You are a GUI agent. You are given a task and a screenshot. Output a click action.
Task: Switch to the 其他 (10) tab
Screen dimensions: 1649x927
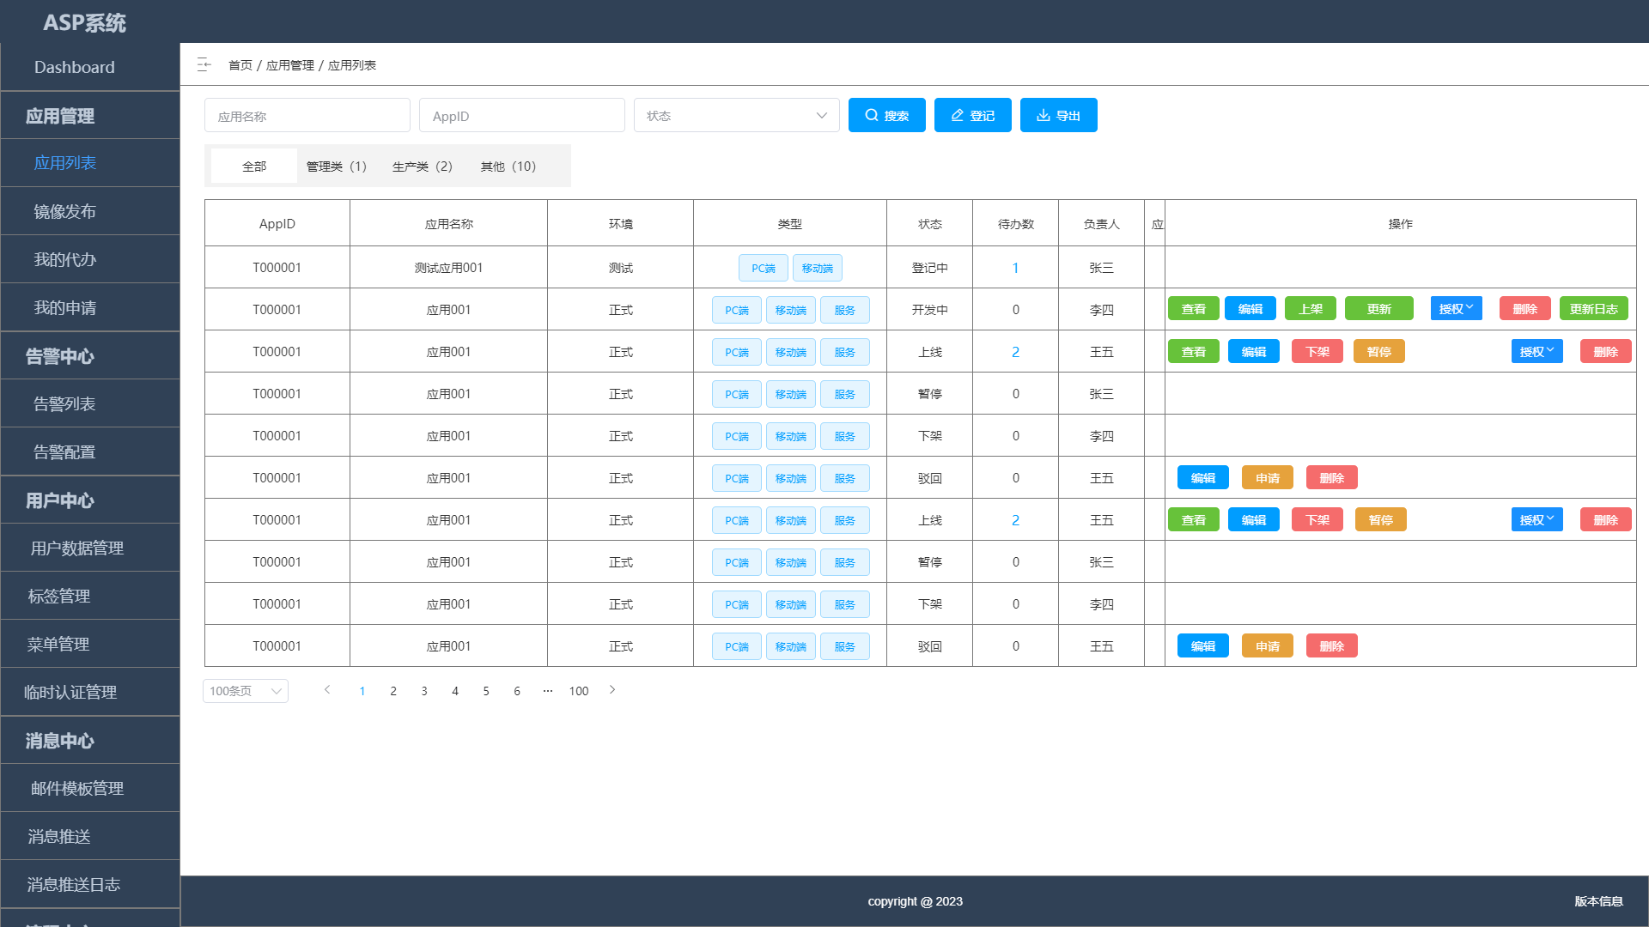(508, 167)
